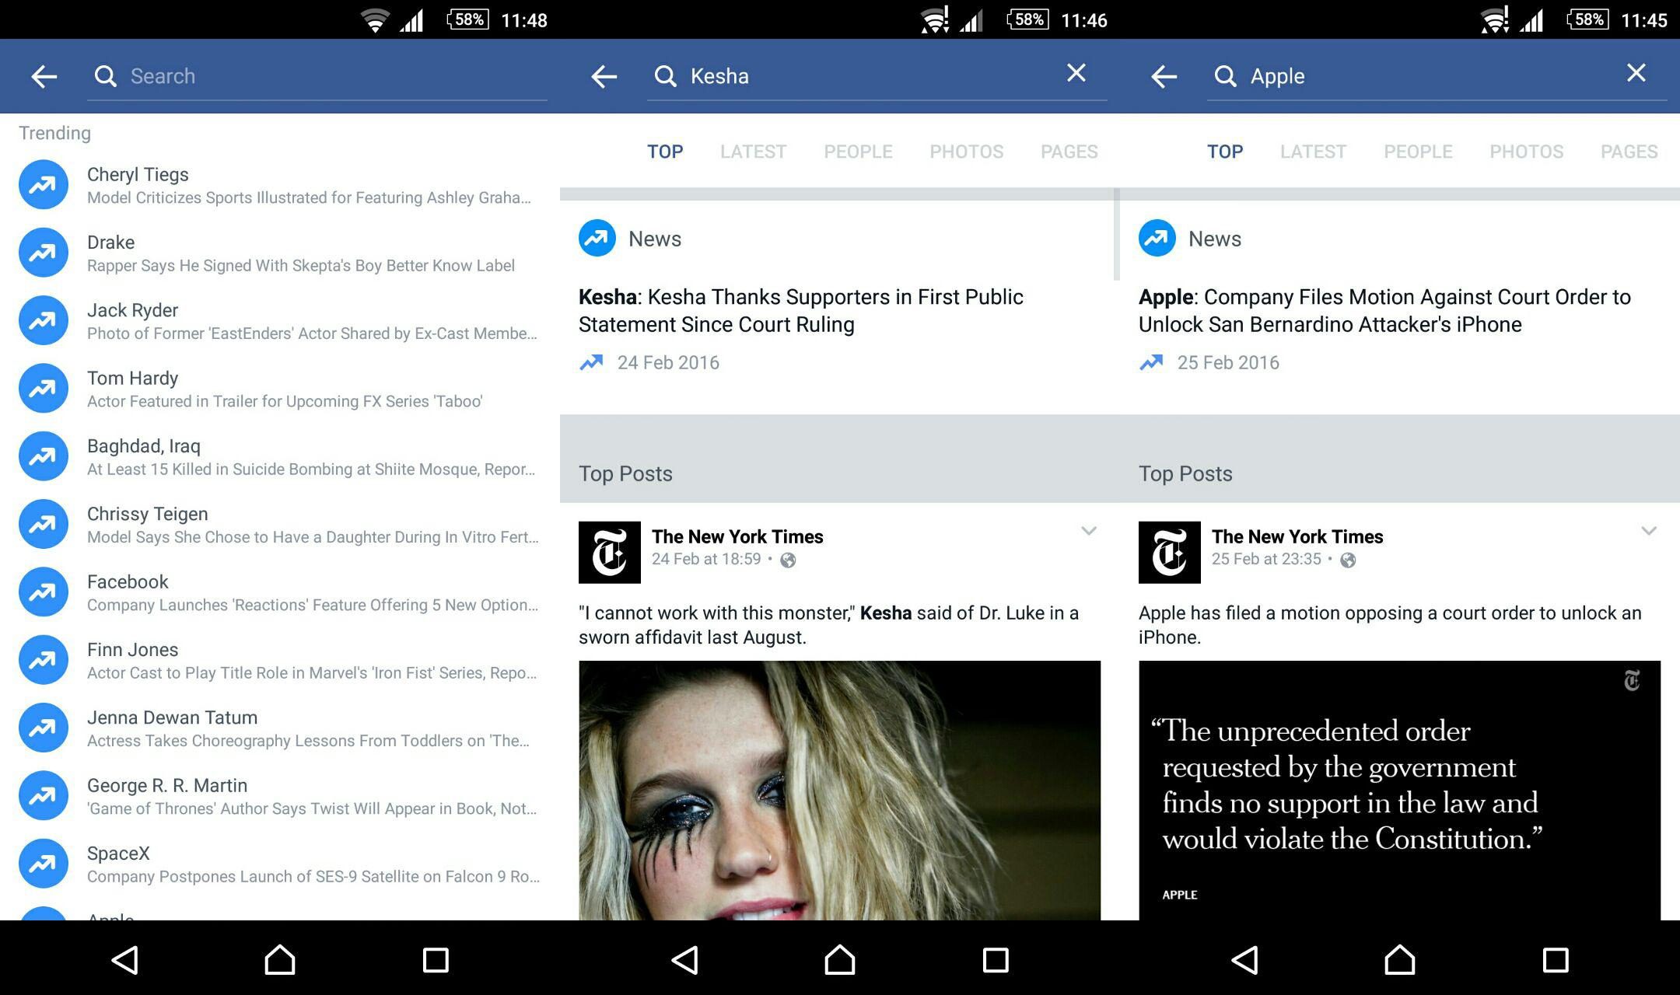Expand options chevron on Kesha NYT post

pyautogui.click(x=1089, y=531)
